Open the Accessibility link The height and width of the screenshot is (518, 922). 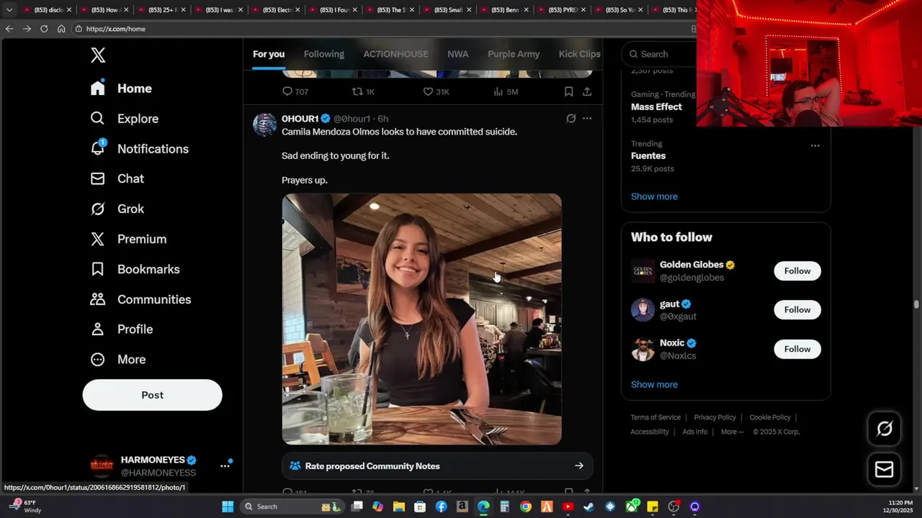(650, 432)
